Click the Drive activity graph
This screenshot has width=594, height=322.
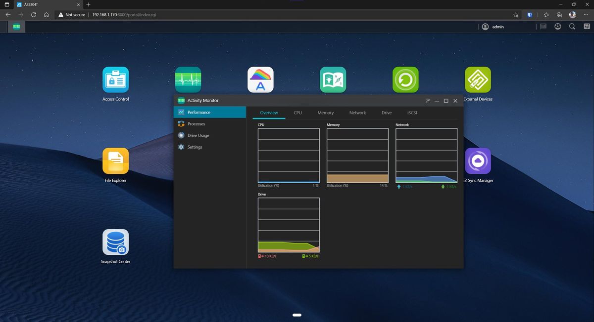(289, 225)
